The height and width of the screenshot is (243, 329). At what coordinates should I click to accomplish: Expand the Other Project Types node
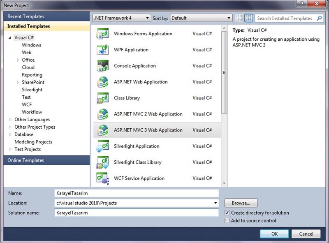click(x=10, y=127)
